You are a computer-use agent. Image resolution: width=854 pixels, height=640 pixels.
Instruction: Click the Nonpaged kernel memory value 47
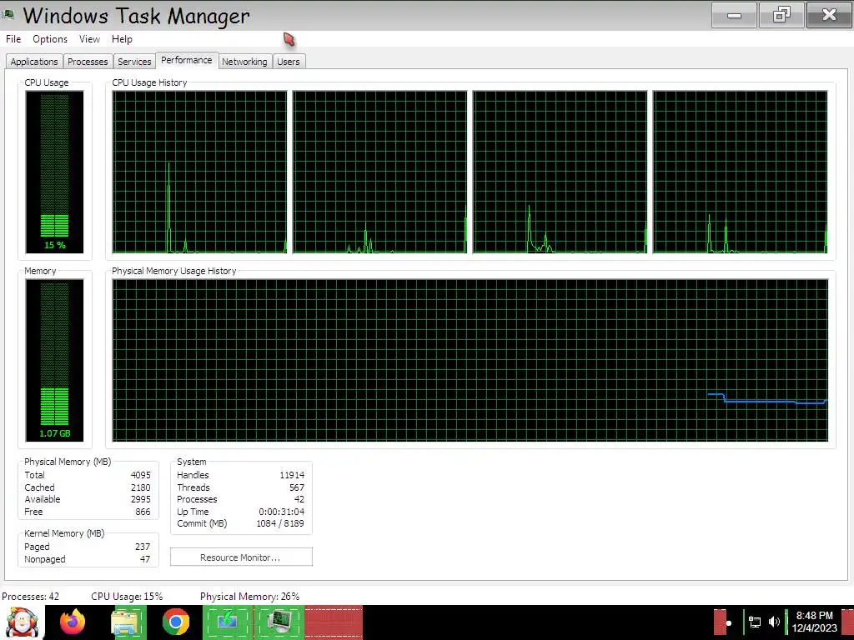pos(145,559)
